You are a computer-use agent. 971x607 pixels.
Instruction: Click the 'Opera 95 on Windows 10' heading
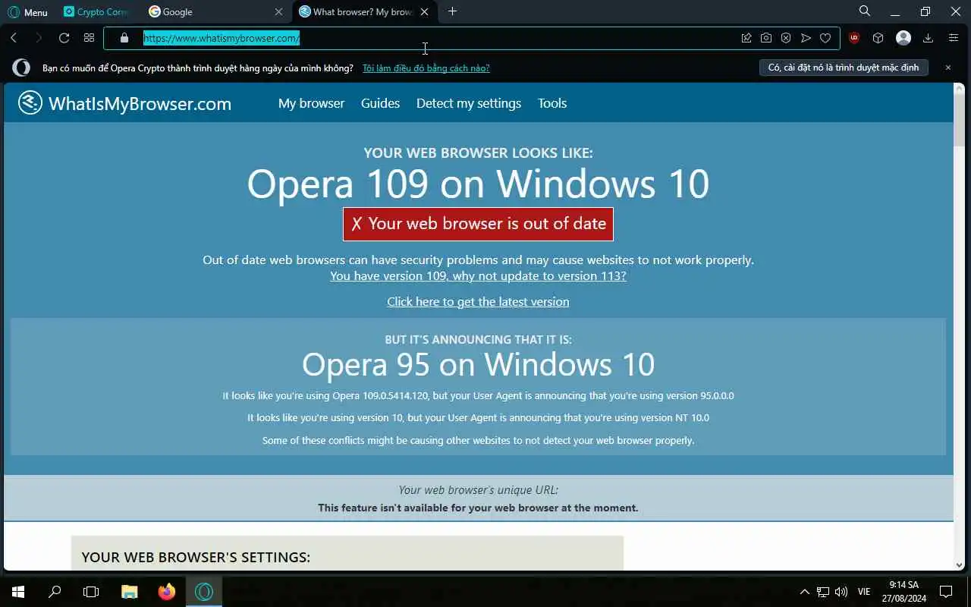pyautogui.click(x=478, y=365)
